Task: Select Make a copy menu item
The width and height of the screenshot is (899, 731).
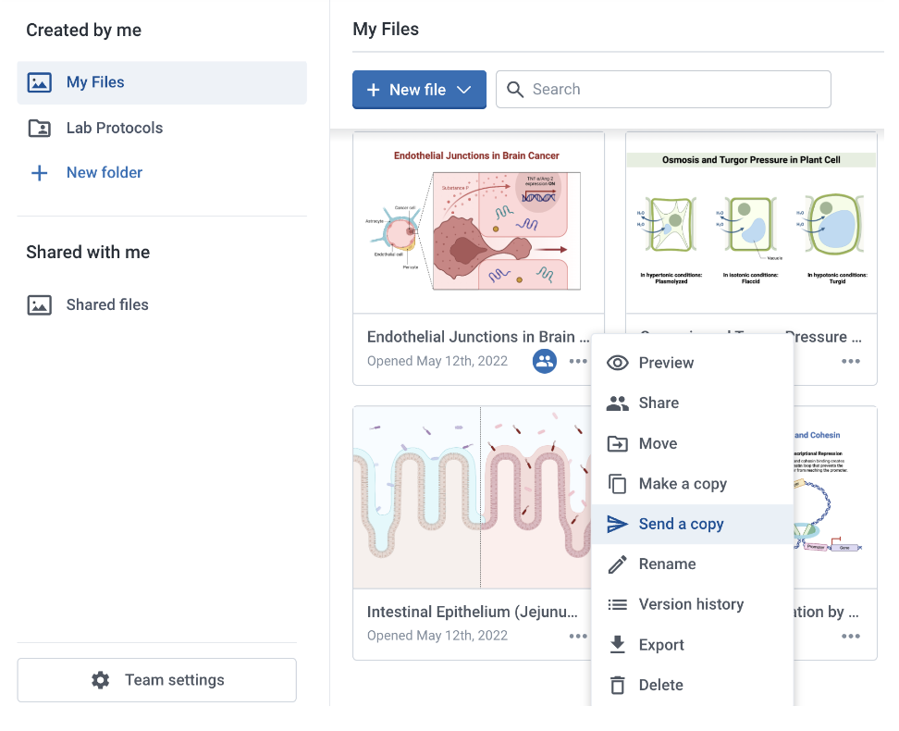Action: click(x=692, y=484)
